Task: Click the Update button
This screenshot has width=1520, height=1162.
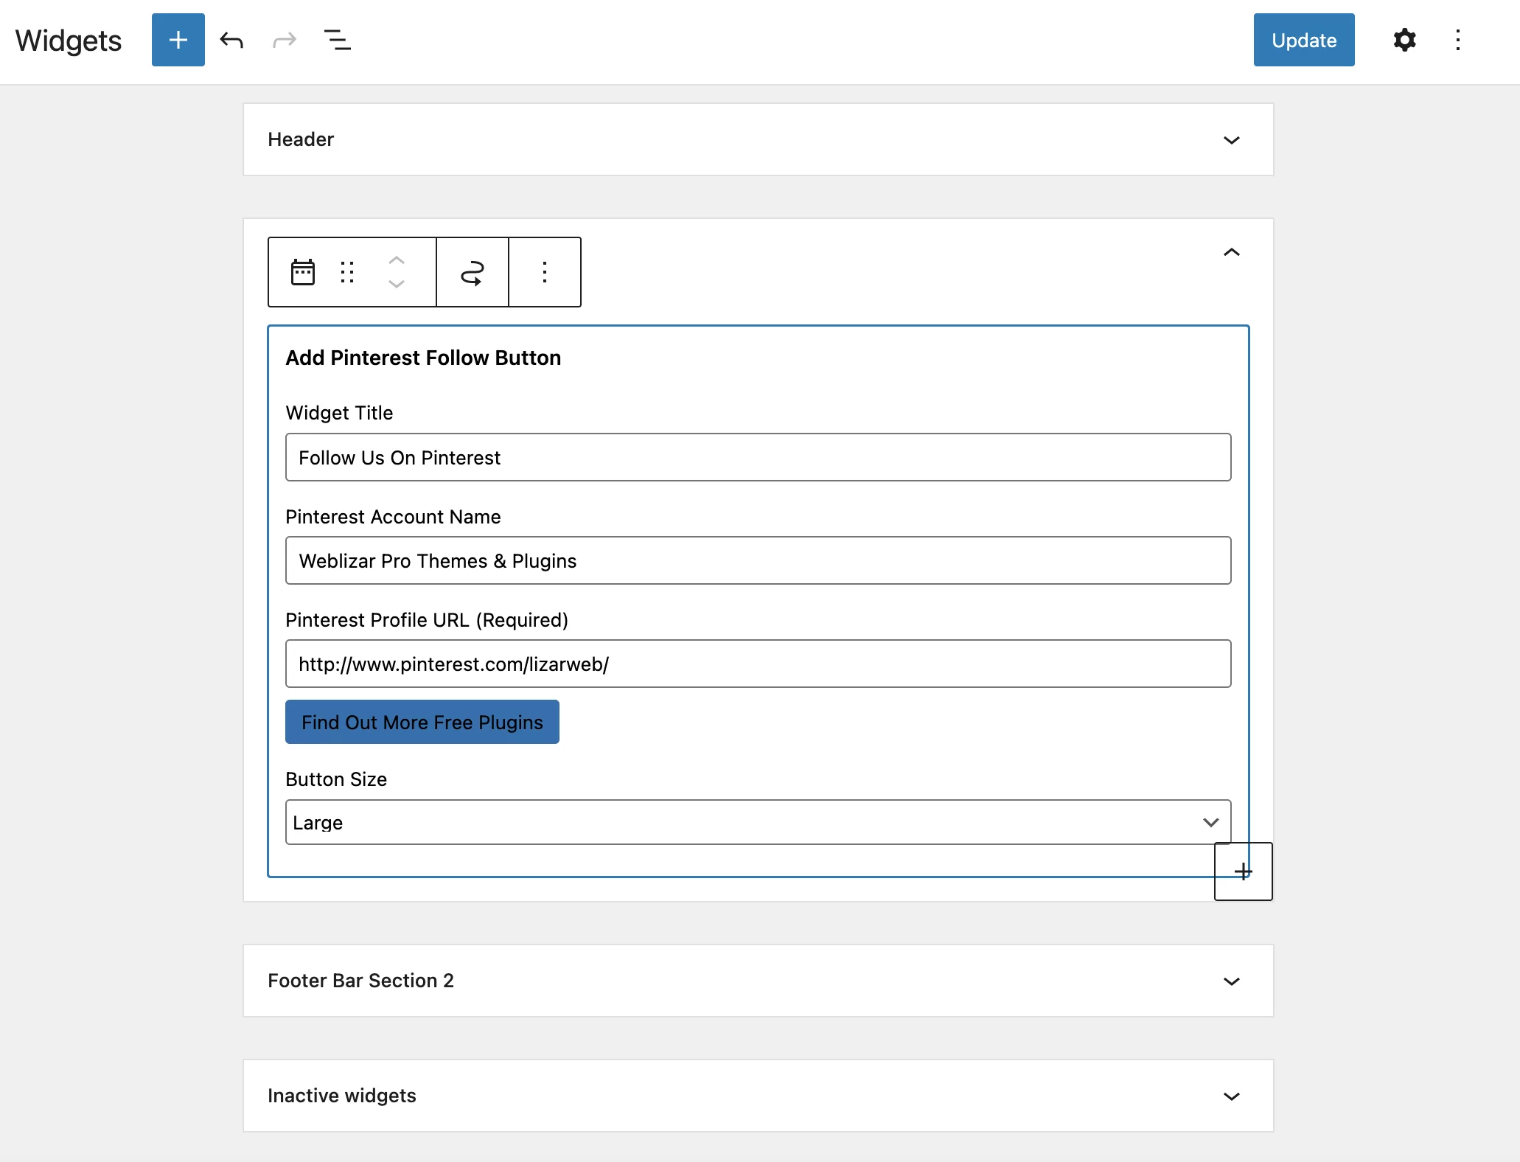Action: click(1304, 40)
